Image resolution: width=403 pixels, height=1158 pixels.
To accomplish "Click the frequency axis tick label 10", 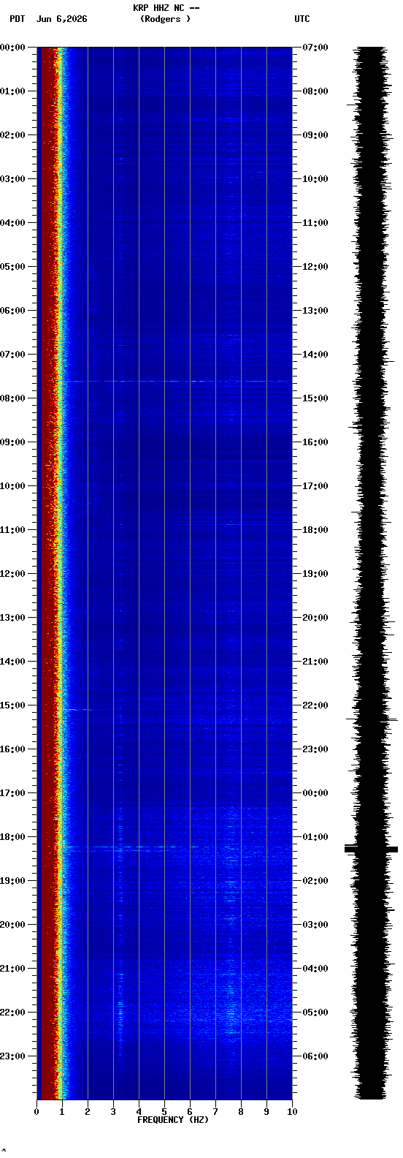I will 292,1112.
